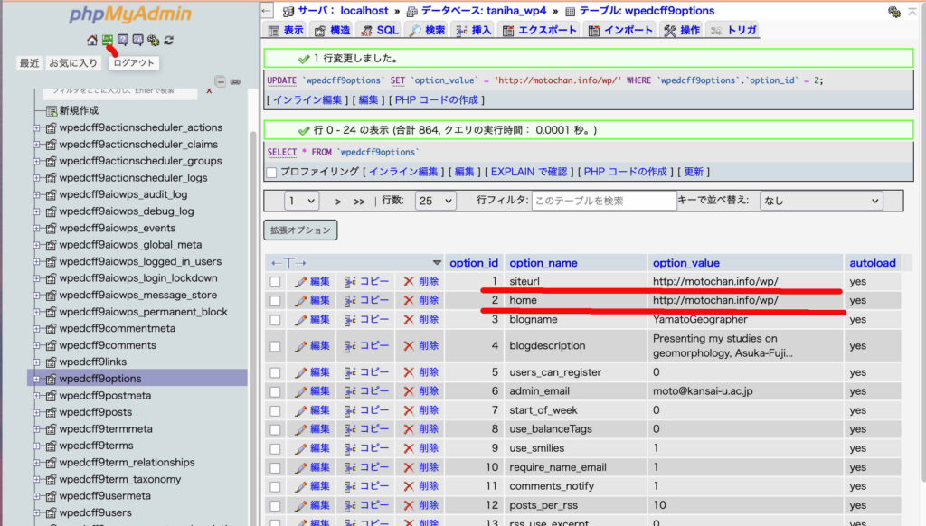Screen dimensions: 926x526
Task: Click the pencil edit icon for blogdescription row
Action: click(300, 346)
